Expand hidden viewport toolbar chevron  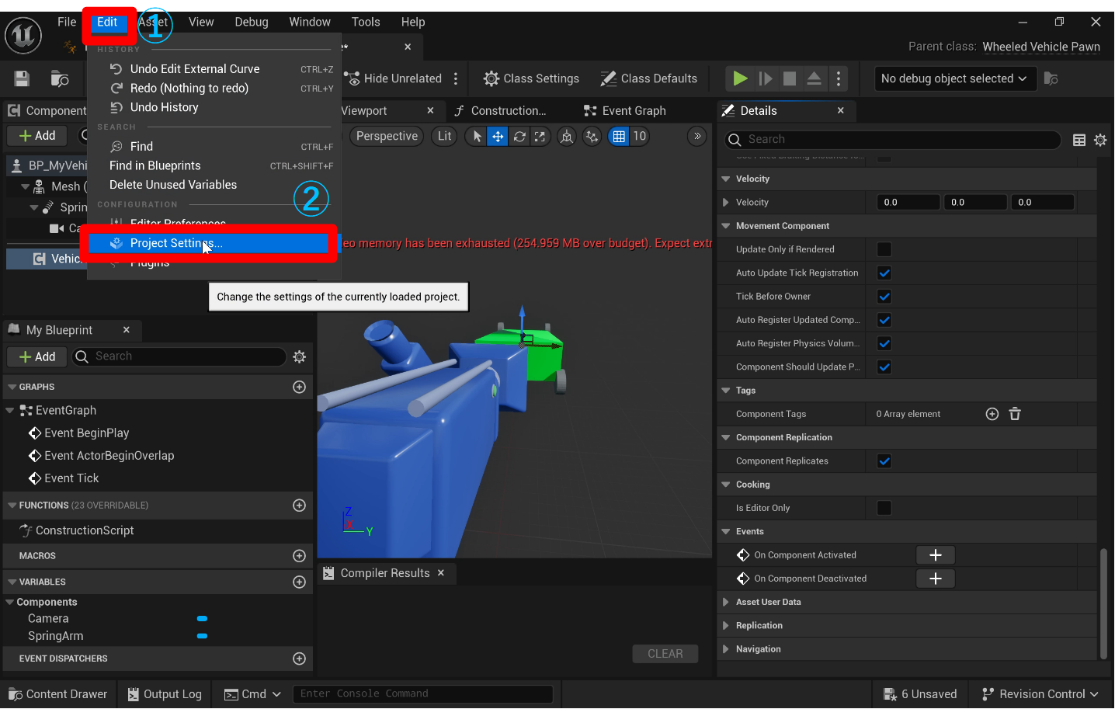point(697,137)
